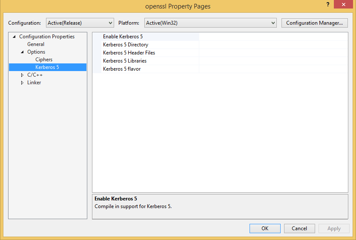Dismiss the dialog with Cancel
356x240 pixels.
(299, 229)
